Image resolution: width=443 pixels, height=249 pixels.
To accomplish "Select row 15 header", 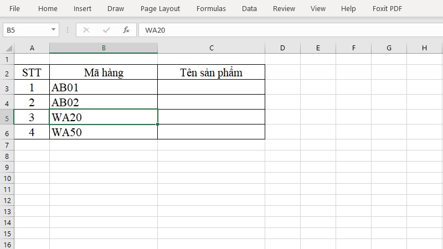I will [x=7, y=234].
